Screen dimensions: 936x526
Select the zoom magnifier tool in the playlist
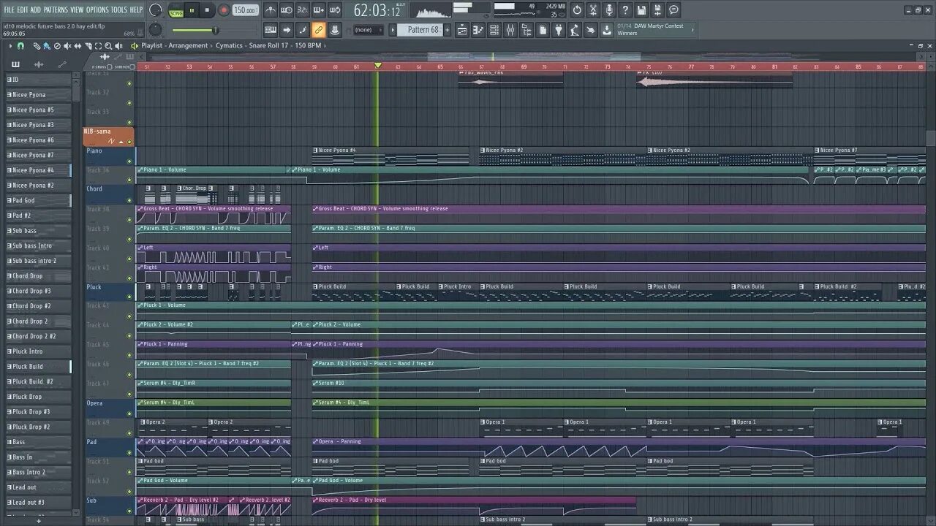[x=108, y=46]
